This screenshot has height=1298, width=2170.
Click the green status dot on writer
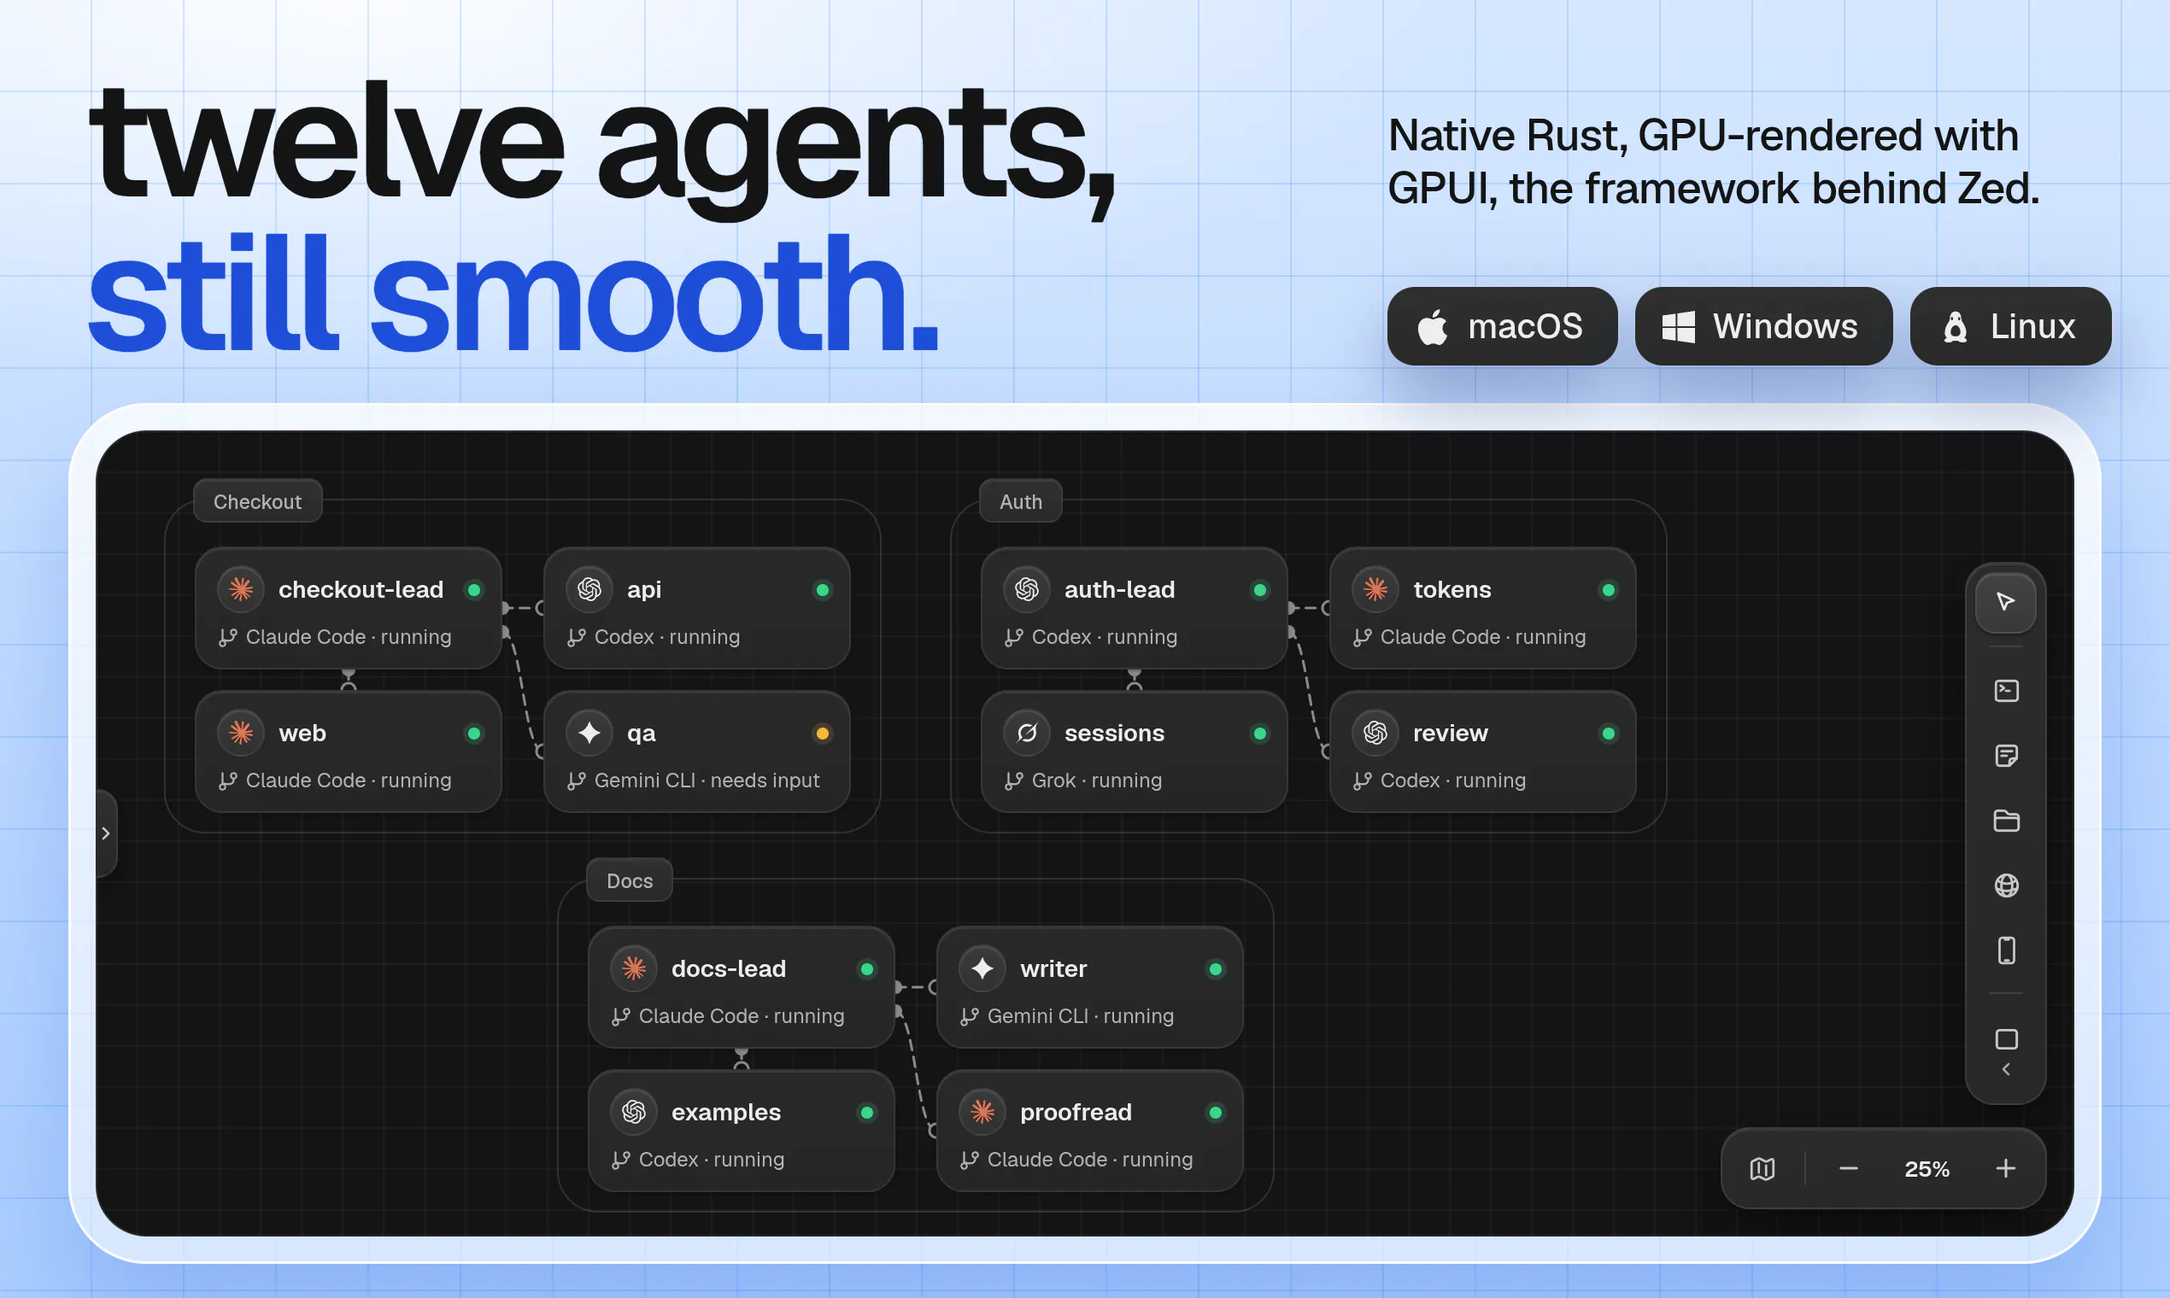point(1216,969)
